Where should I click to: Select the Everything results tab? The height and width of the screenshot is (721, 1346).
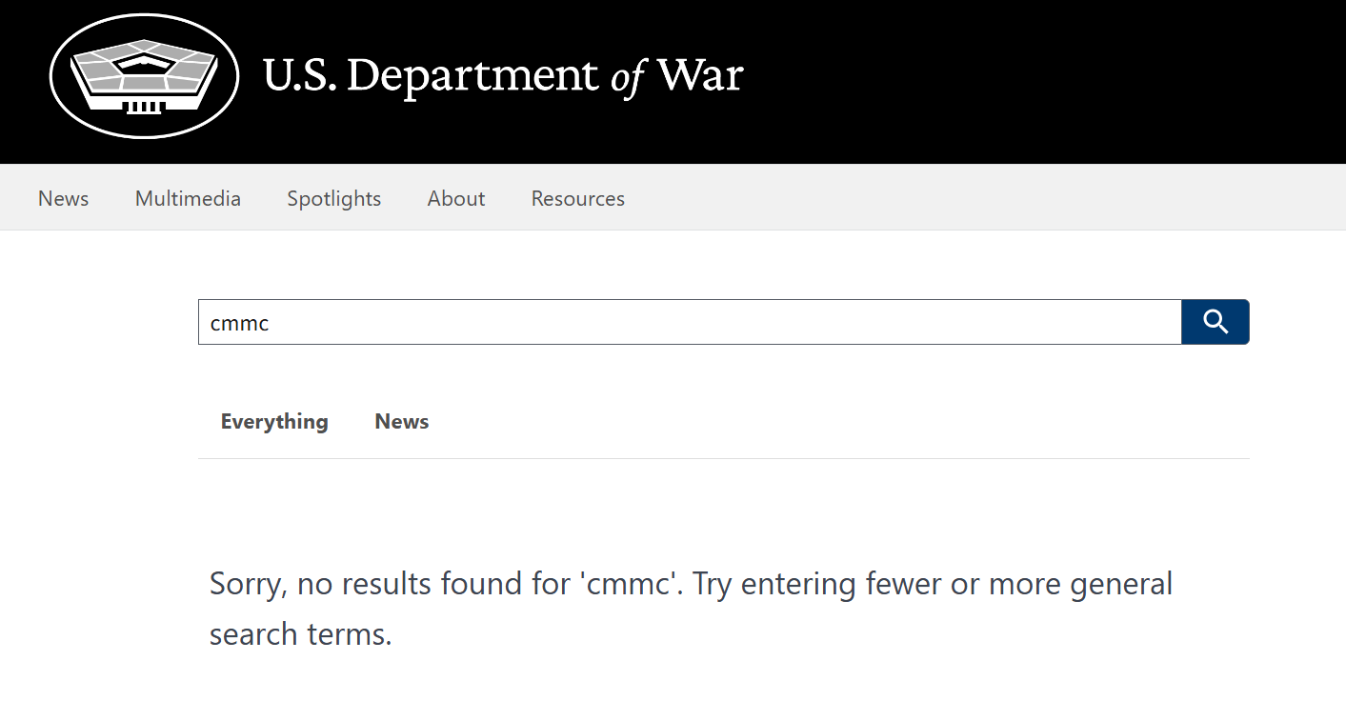tap(274, 421)
